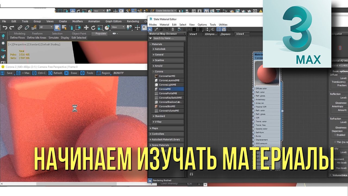Open the Rendering menu in 3ds Max
348x196 pixels.
[x=133, y=21]
